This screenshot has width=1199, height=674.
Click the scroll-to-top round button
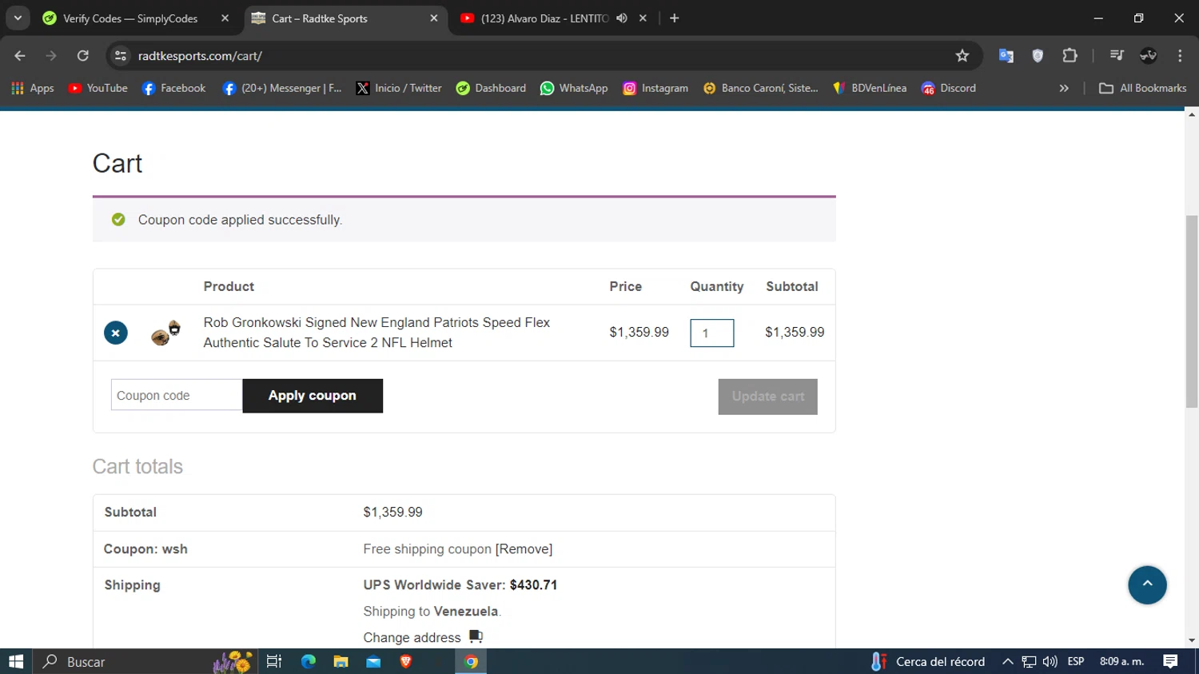[1147, 584]
